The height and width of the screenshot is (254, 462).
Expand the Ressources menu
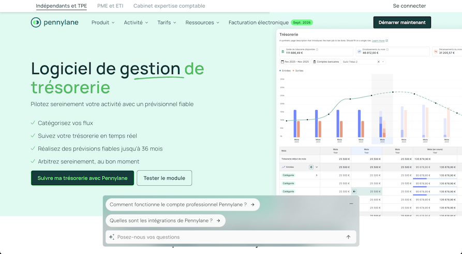pyautogui.click(x=202, y=22)
